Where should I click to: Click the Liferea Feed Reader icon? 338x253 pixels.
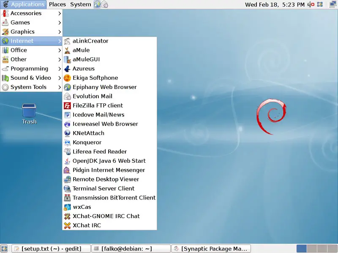(x=67, y=152)
